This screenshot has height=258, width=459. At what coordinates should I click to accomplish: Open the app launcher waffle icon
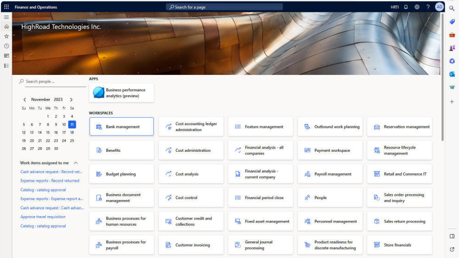coord(6,7)
